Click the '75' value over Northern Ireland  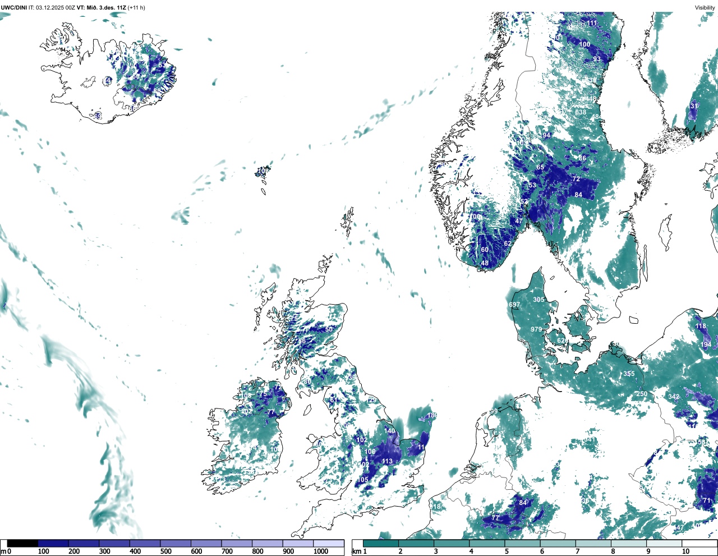(263, 394)
